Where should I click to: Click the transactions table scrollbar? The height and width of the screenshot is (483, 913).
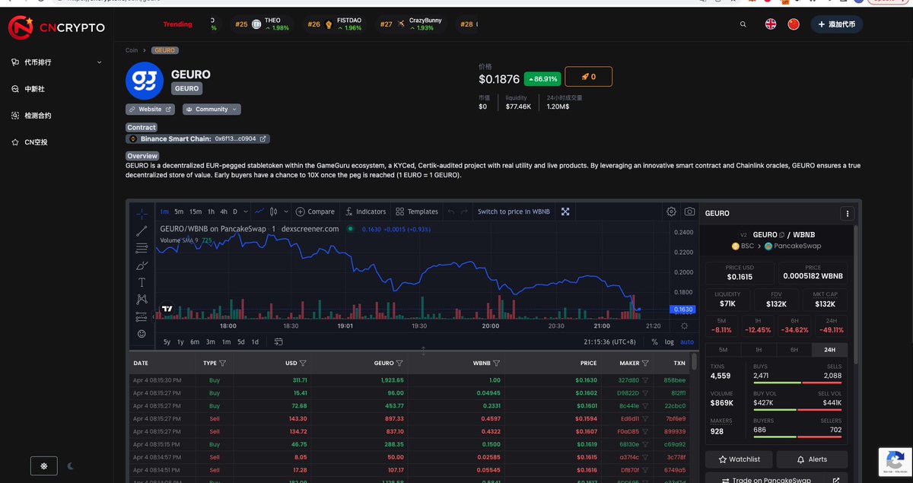point(693,361)
